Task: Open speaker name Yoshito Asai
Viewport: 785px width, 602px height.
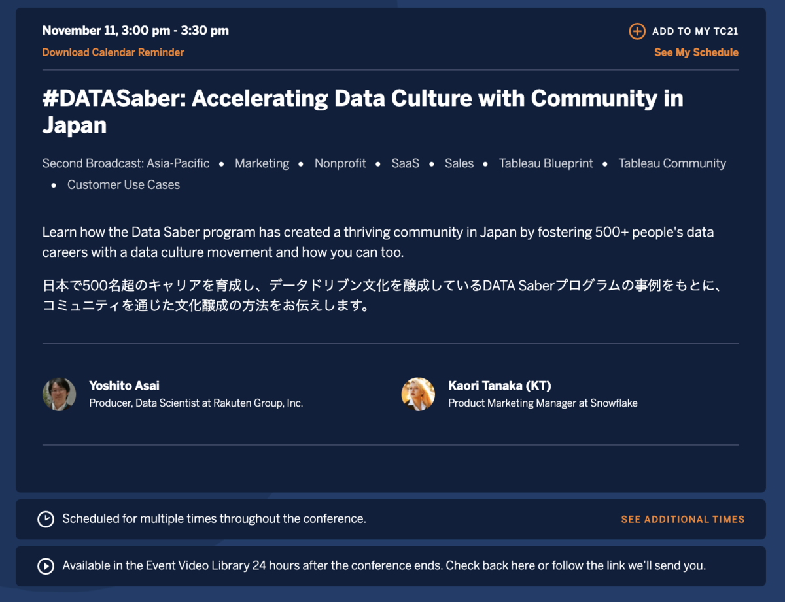Action: 124,386
